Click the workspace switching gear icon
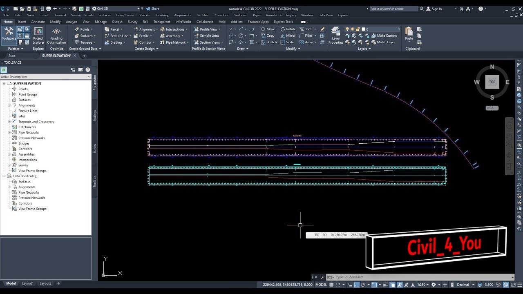This screenshot has height=294, width=523. coord(434,285)
